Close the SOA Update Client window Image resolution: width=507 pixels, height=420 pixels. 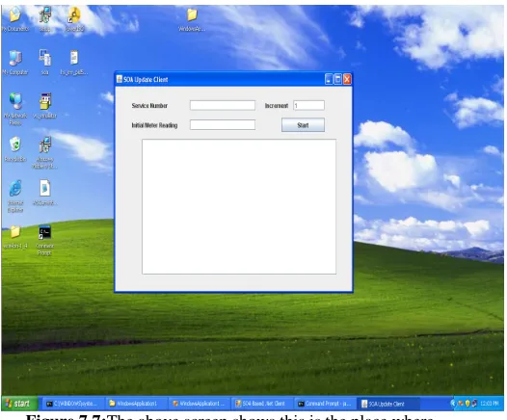point(347,79)
